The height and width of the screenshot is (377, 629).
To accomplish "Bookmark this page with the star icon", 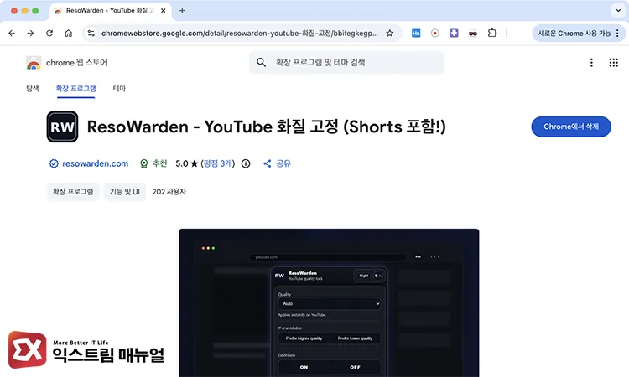I will tap(389, 34).
